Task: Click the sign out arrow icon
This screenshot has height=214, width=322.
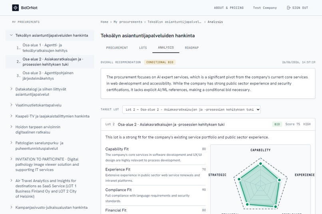Action: [x=288, y=8]
